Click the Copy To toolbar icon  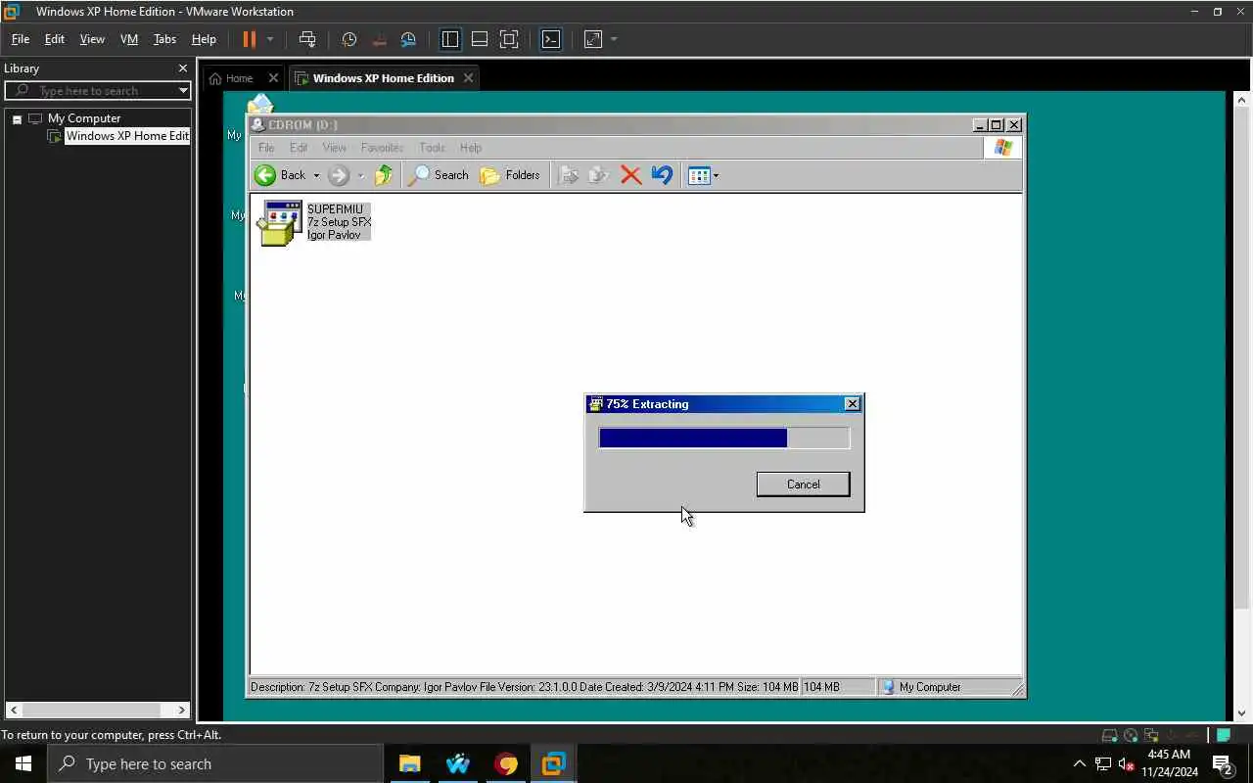pyautogui.click(x=599, y=175)
